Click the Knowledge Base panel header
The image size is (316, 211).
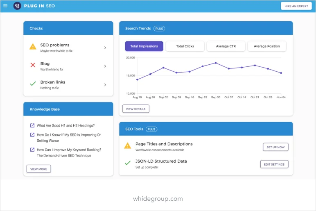pos(68,109)
